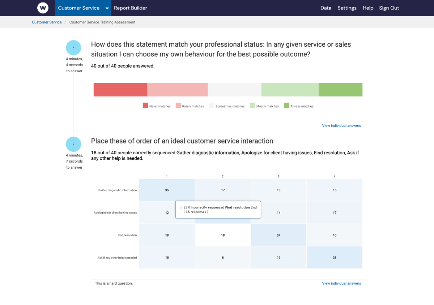Screen dimensions: 434x305
Task: Click the Wizer logo icon in the navbar
Action: pos(43,8)
